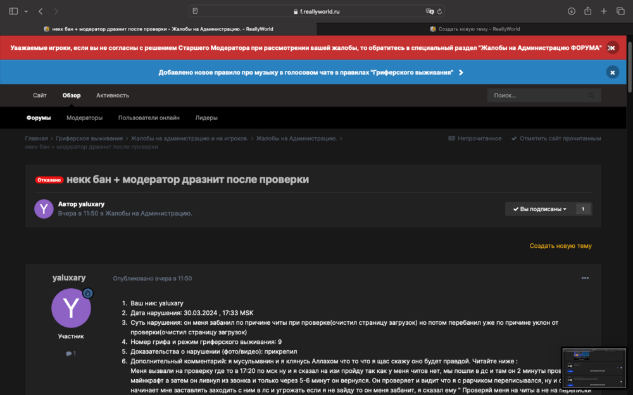Click the rank badge on avatar

[x=87, y=293]
